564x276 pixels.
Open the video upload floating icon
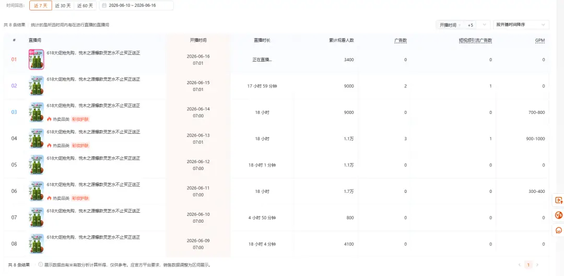point(559,200)
